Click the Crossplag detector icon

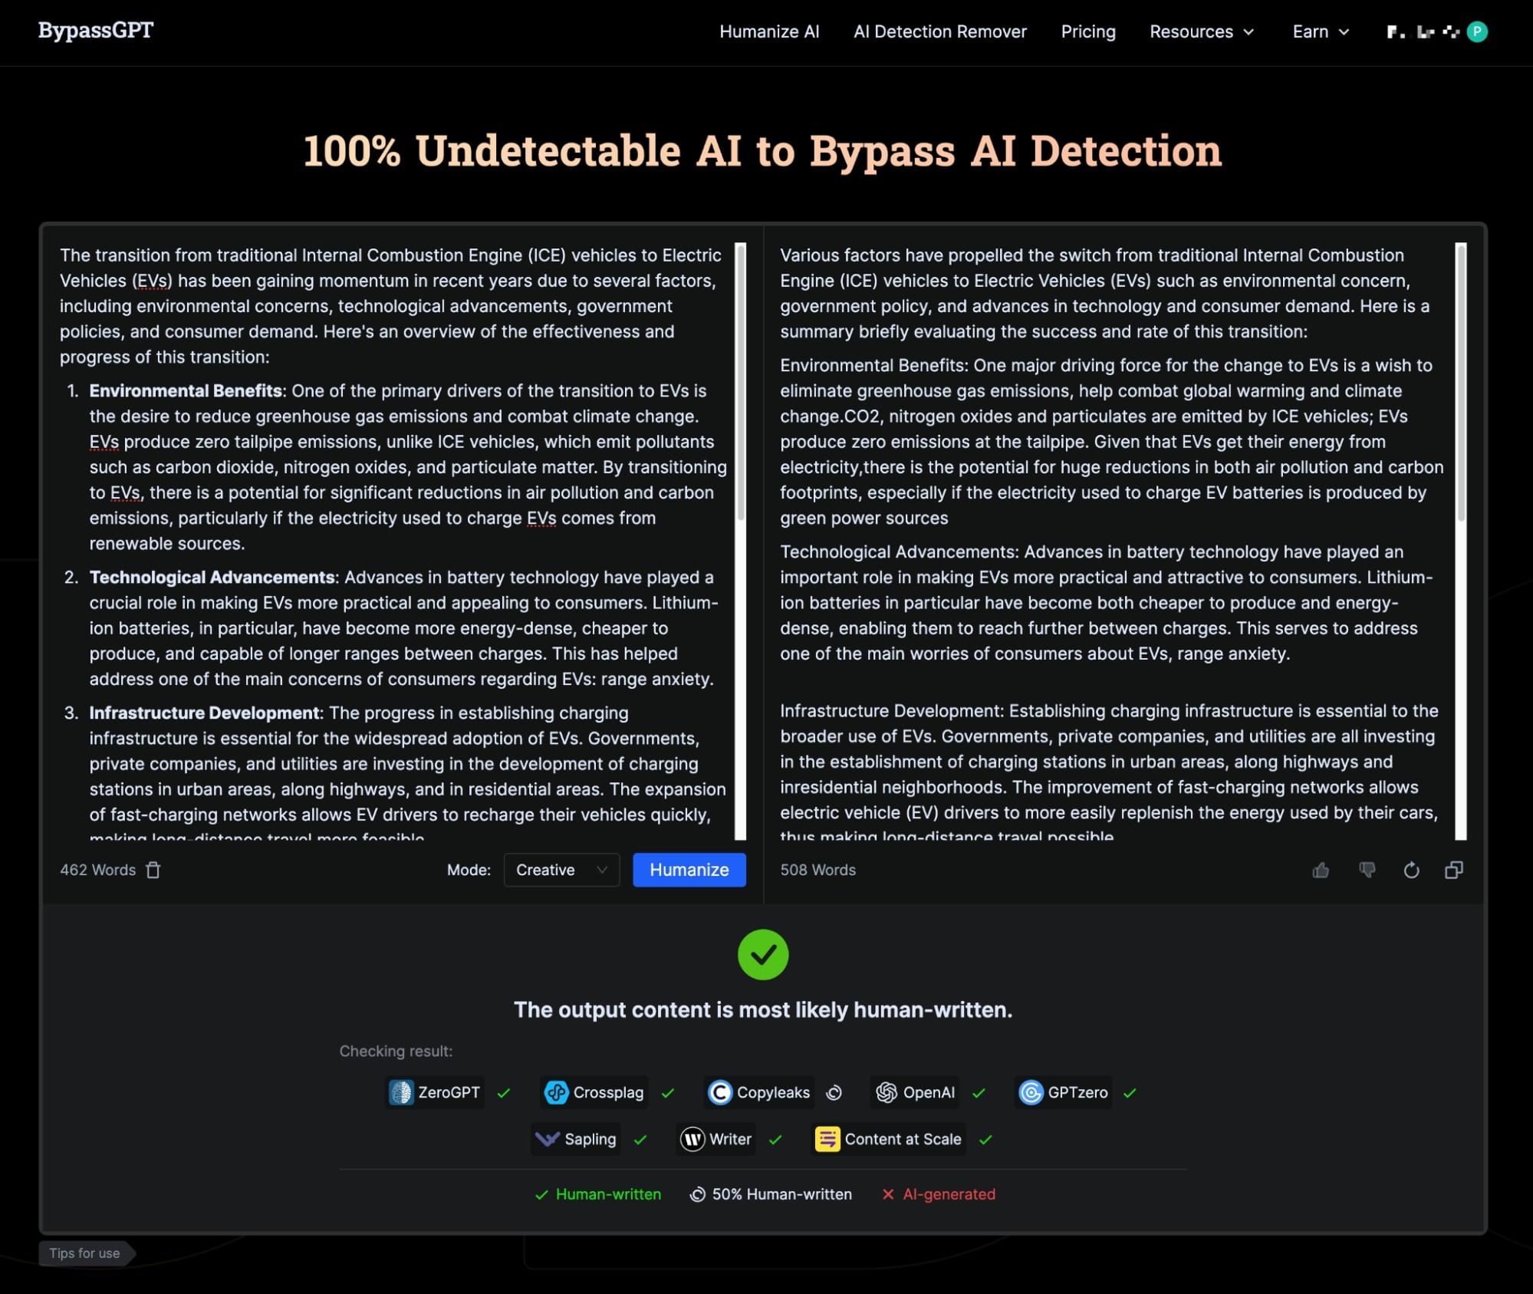[x=556, y=1092]
